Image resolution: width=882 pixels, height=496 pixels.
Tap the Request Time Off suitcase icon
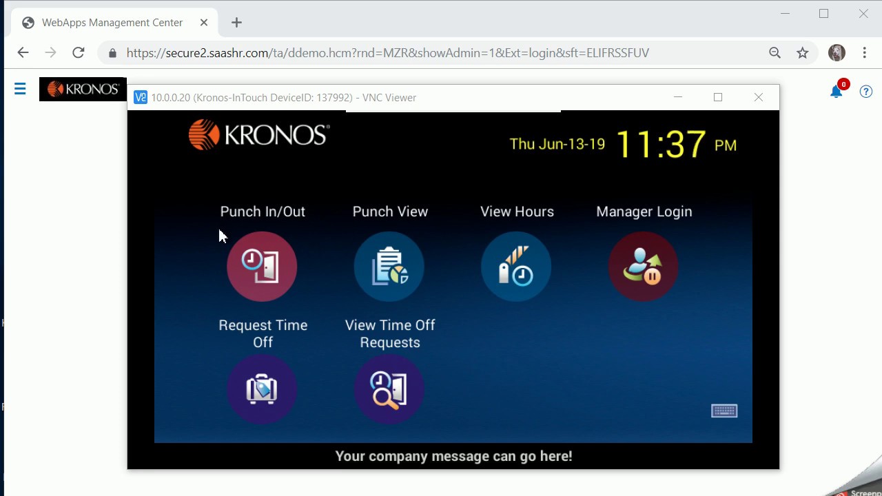pyautogui.click(x=262, y=390)
